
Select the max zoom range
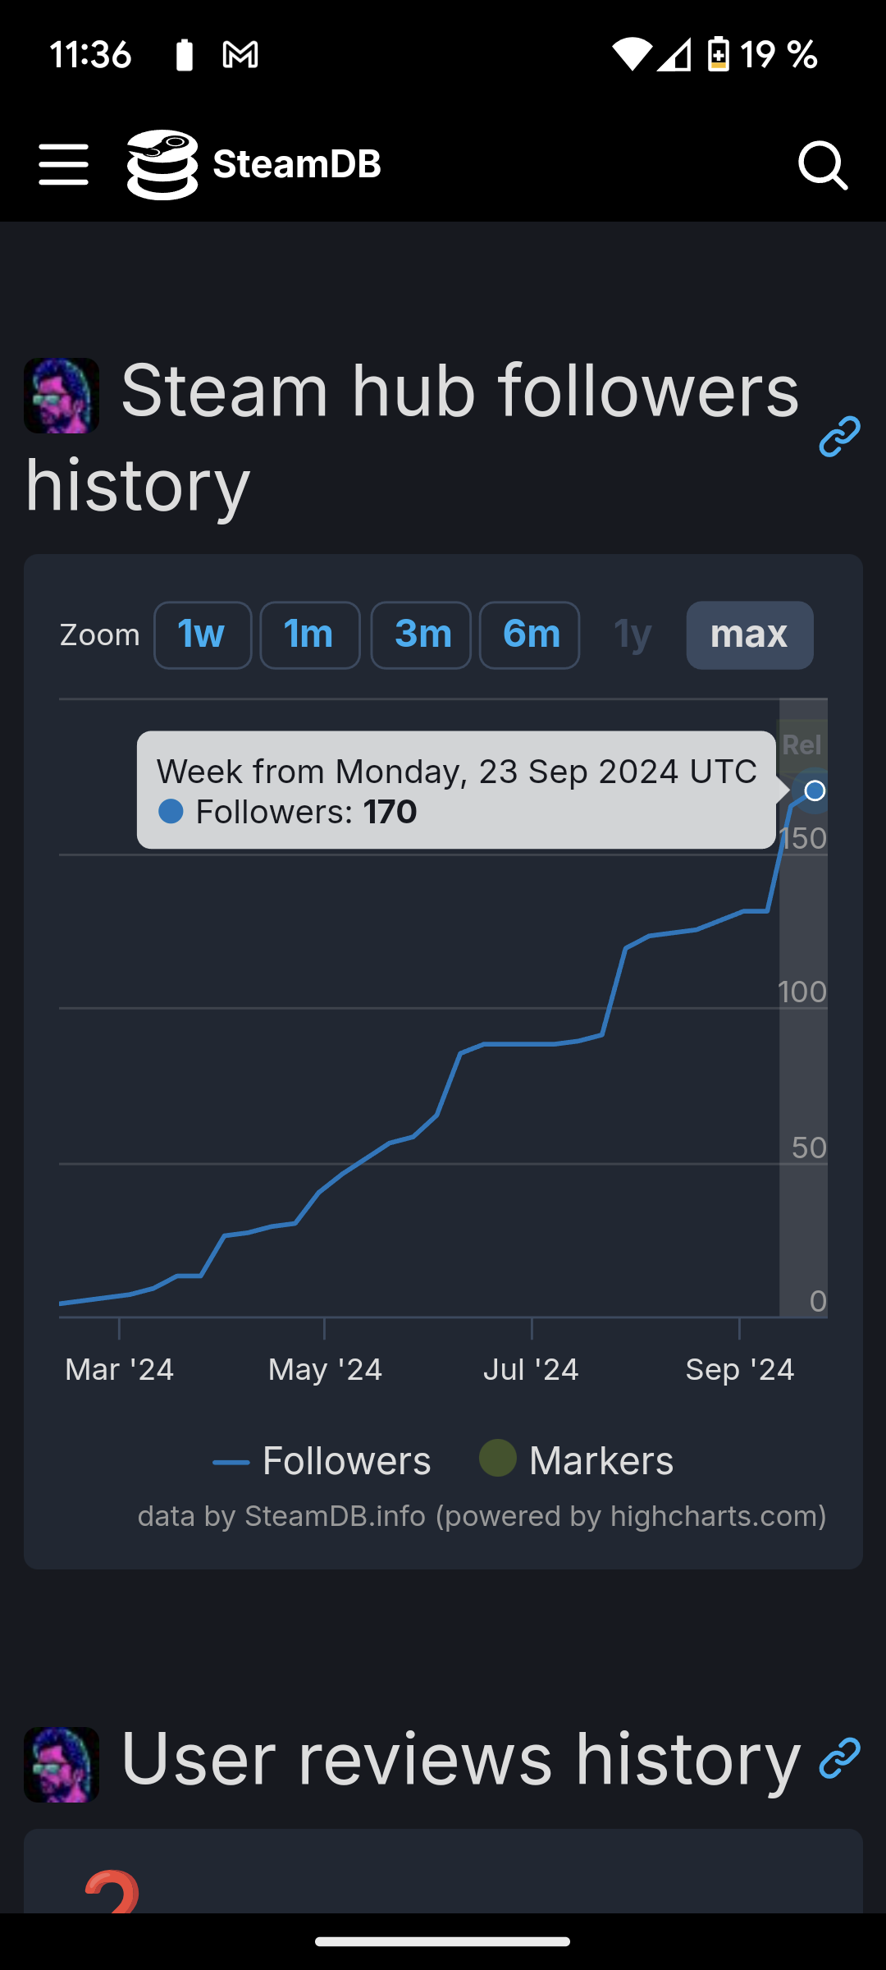click(749, 635)
